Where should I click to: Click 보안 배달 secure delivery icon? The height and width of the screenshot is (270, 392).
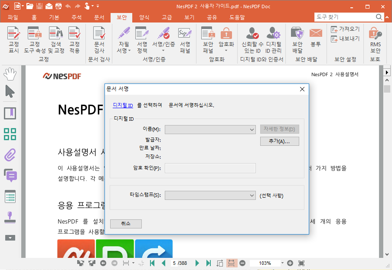pyautogui.click(x=297, y=33)
